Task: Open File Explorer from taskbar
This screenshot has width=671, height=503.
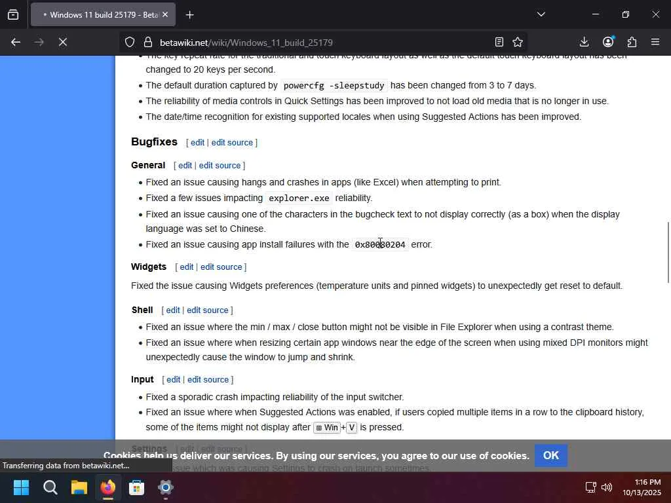Action: (79, 487)
